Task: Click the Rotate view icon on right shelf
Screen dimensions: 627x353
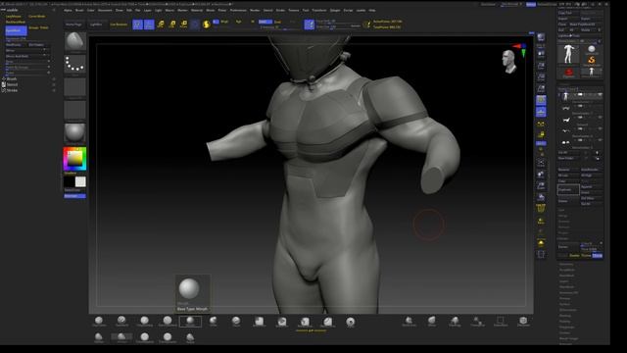Action: (x=541, y=197)
